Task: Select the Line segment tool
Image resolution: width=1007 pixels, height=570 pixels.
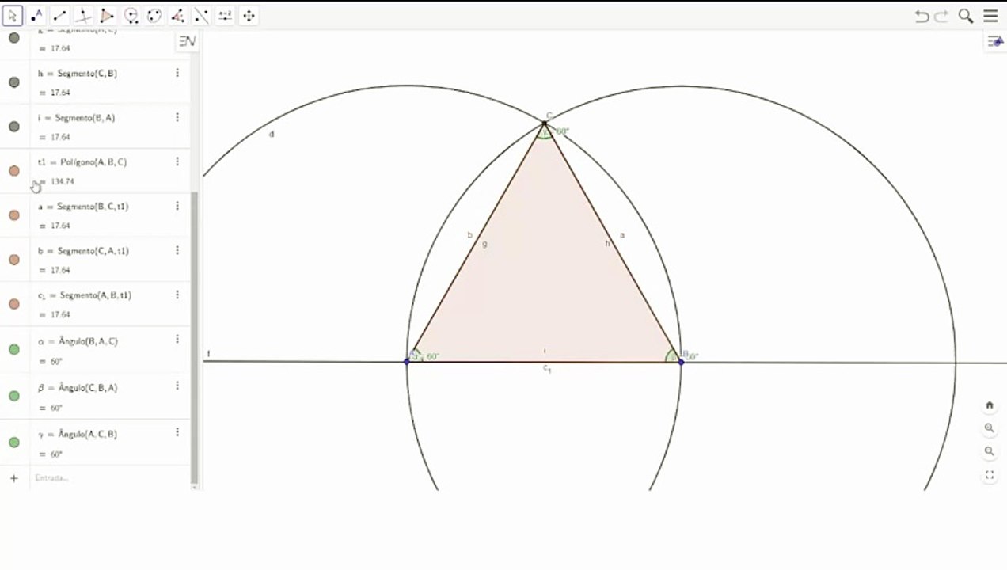Action: [59, 16]
